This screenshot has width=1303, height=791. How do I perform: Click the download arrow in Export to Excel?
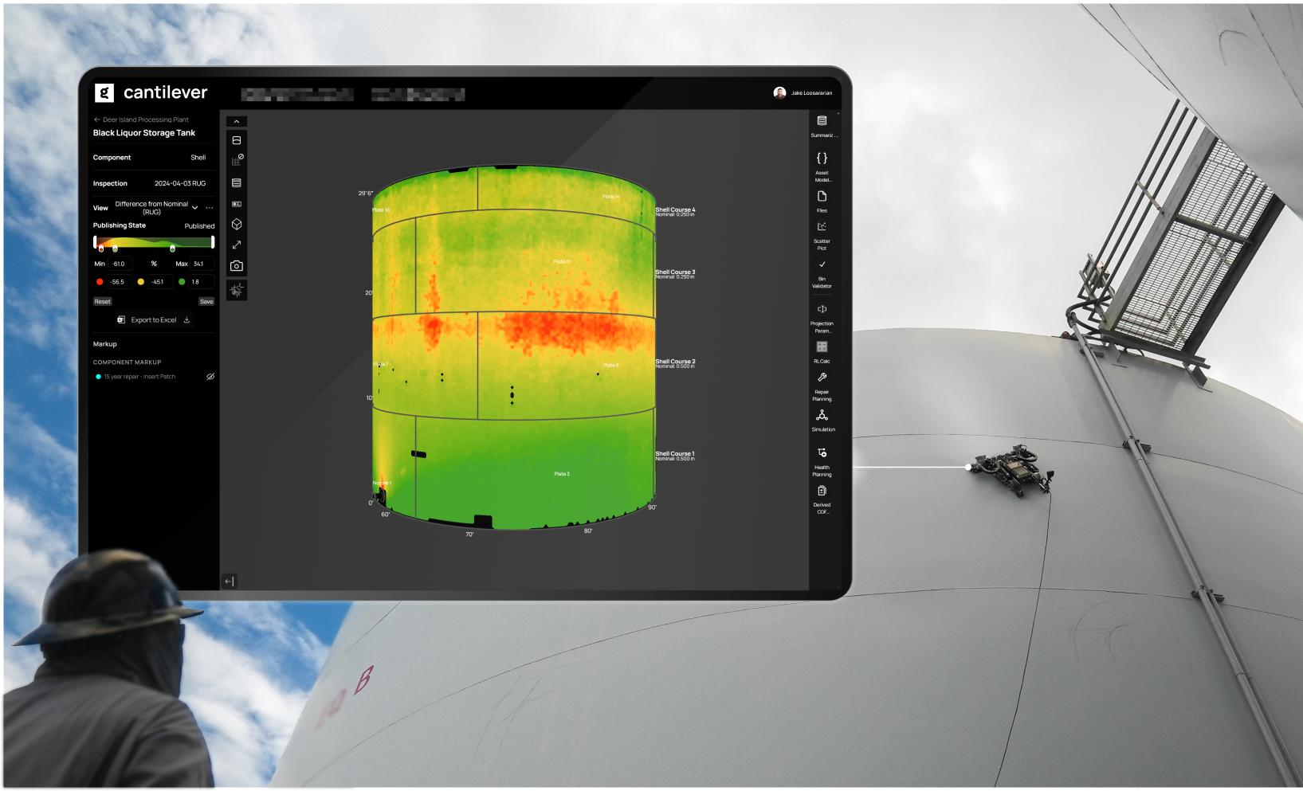click(186, 320)
